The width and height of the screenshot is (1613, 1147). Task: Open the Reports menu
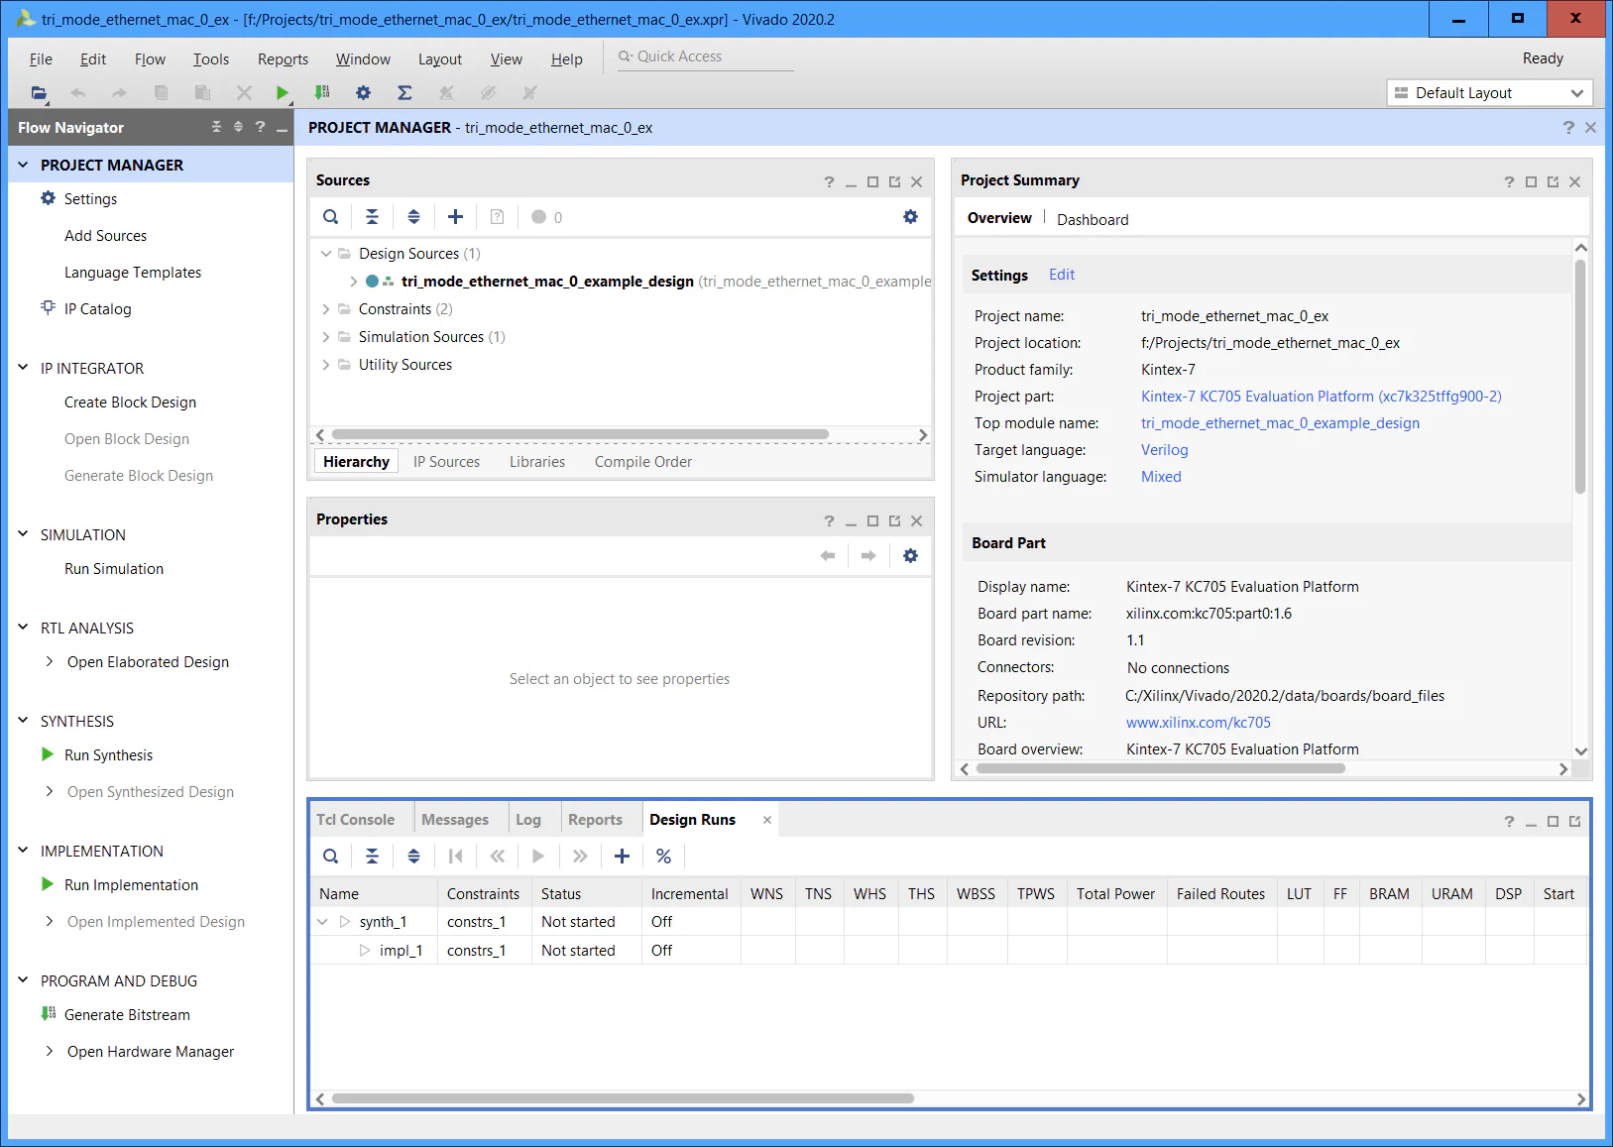coord(283,59)
